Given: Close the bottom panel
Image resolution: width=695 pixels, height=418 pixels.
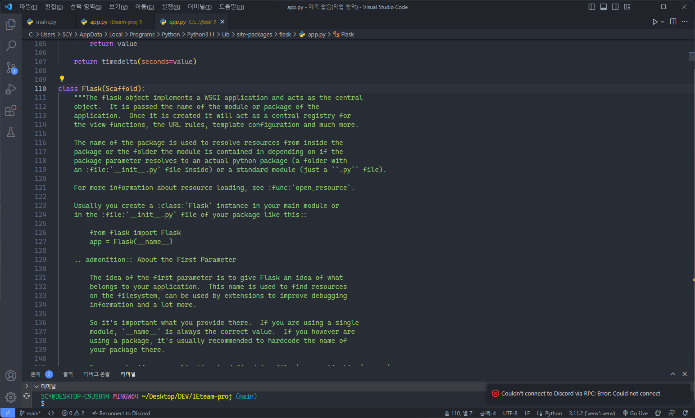Looking at the screenshot, I should click(x=685, y=374).
